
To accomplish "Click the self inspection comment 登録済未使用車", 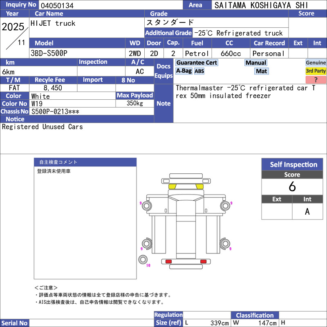I will click(54, 171).
